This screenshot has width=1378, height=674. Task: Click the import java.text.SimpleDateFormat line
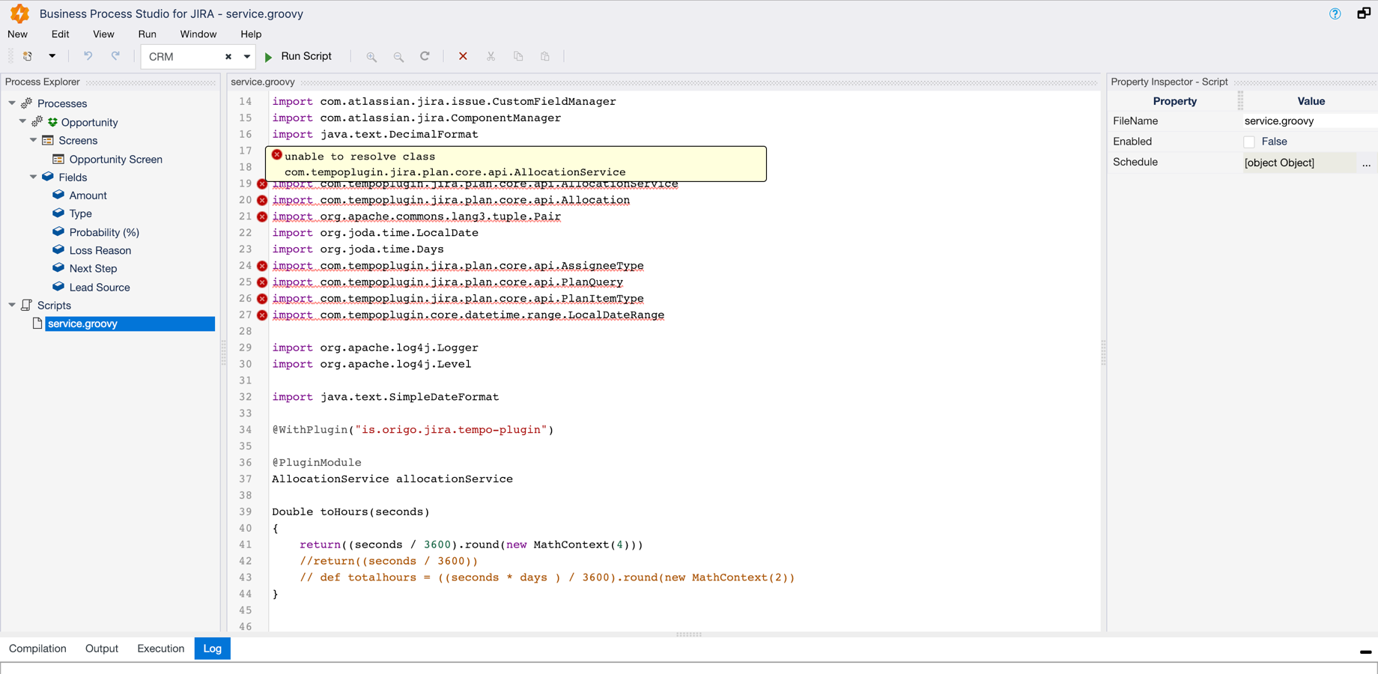[x=385, y=397]
